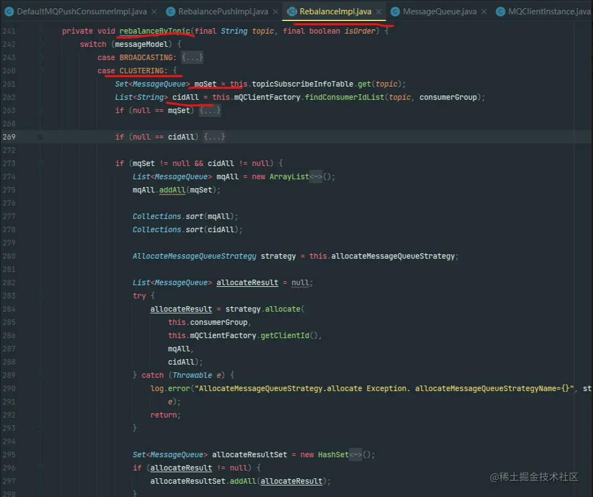Click the log.error call
The image size is (593, 497).
(170, 388)
